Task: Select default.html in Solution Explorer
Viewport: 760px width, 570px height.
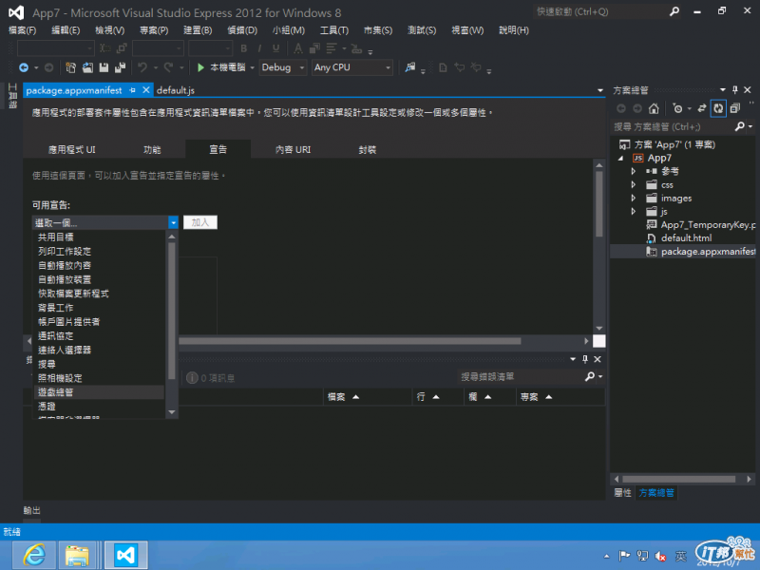Action: (x=686, y=238)
